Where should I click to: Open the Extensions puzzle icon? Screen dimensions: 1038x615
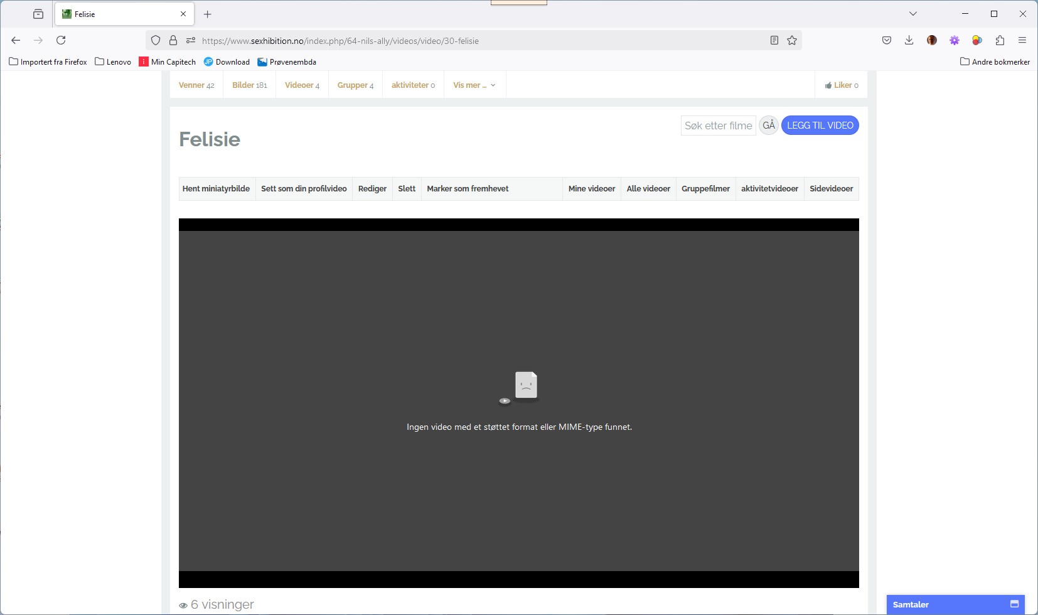[x=1000, y=40]
